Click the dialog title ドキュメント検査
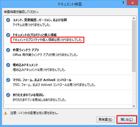Viewport: 140px width, 127px height. click(x=70, y=4)
